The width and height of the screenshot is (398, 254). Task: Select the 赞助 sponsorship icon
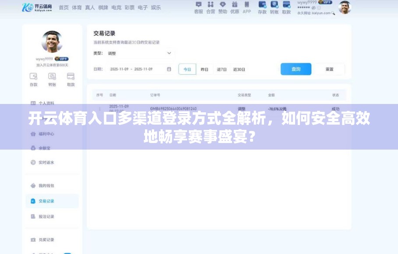coord(223,7)
